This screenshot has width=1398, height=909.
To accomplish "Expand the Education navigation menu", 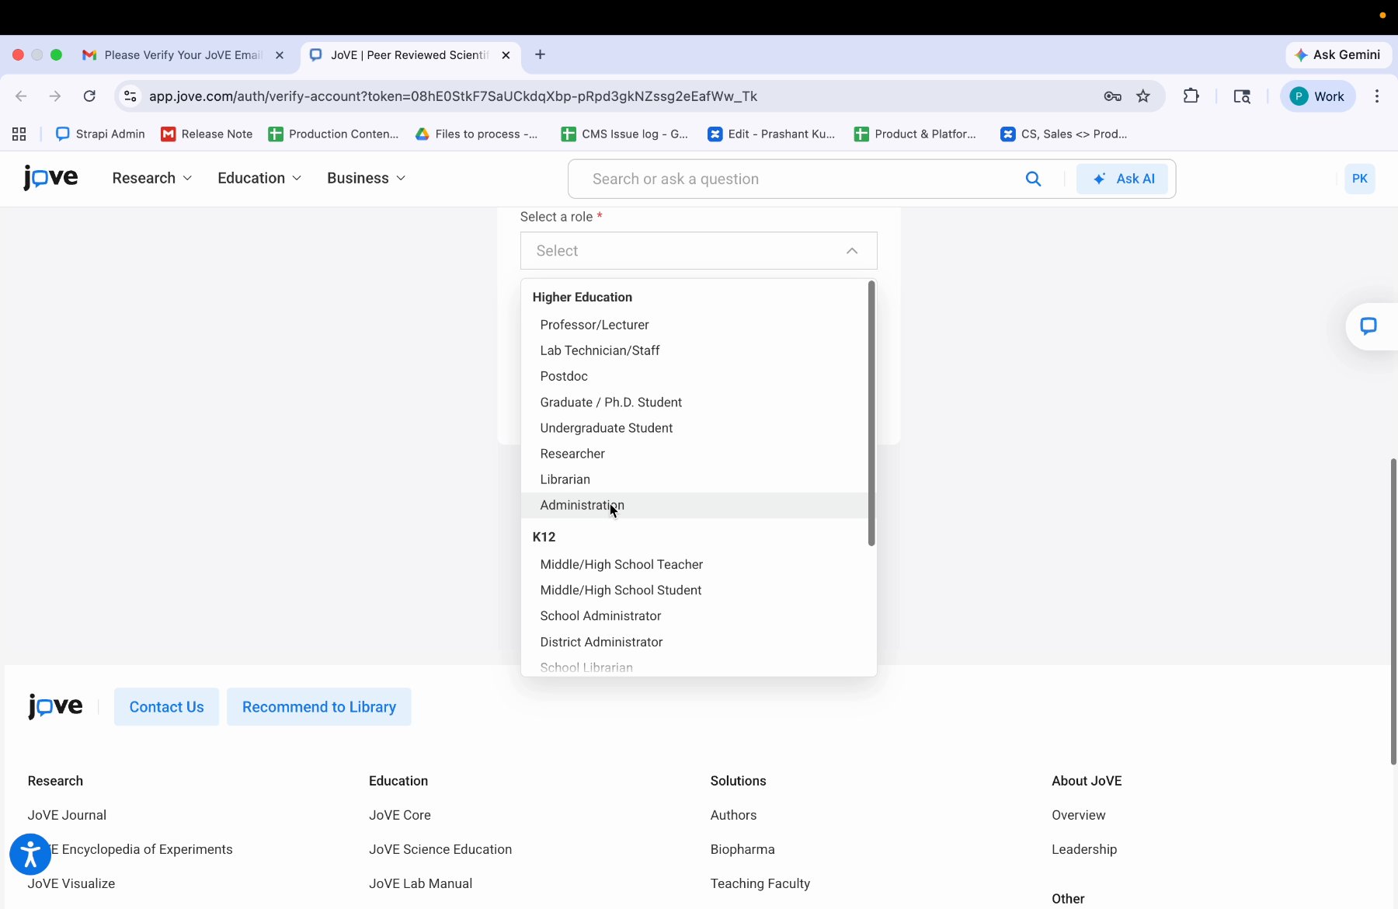I will point(259,178).
